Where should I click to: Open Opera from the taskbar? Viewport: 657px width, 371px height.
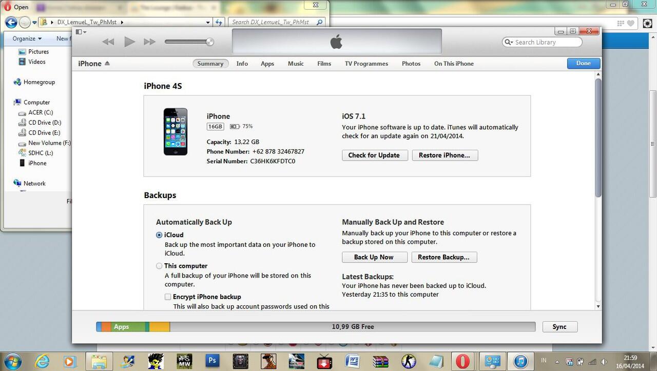[462, 361]
